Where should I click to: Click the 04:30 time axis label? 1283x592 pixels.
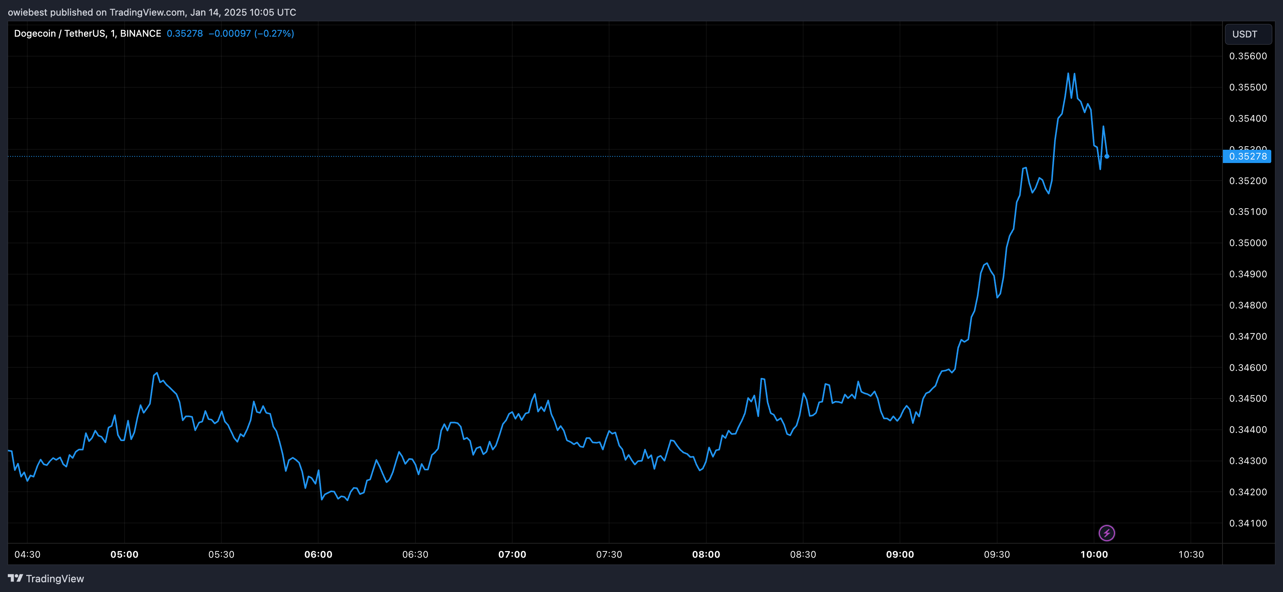tap(27, 554)
